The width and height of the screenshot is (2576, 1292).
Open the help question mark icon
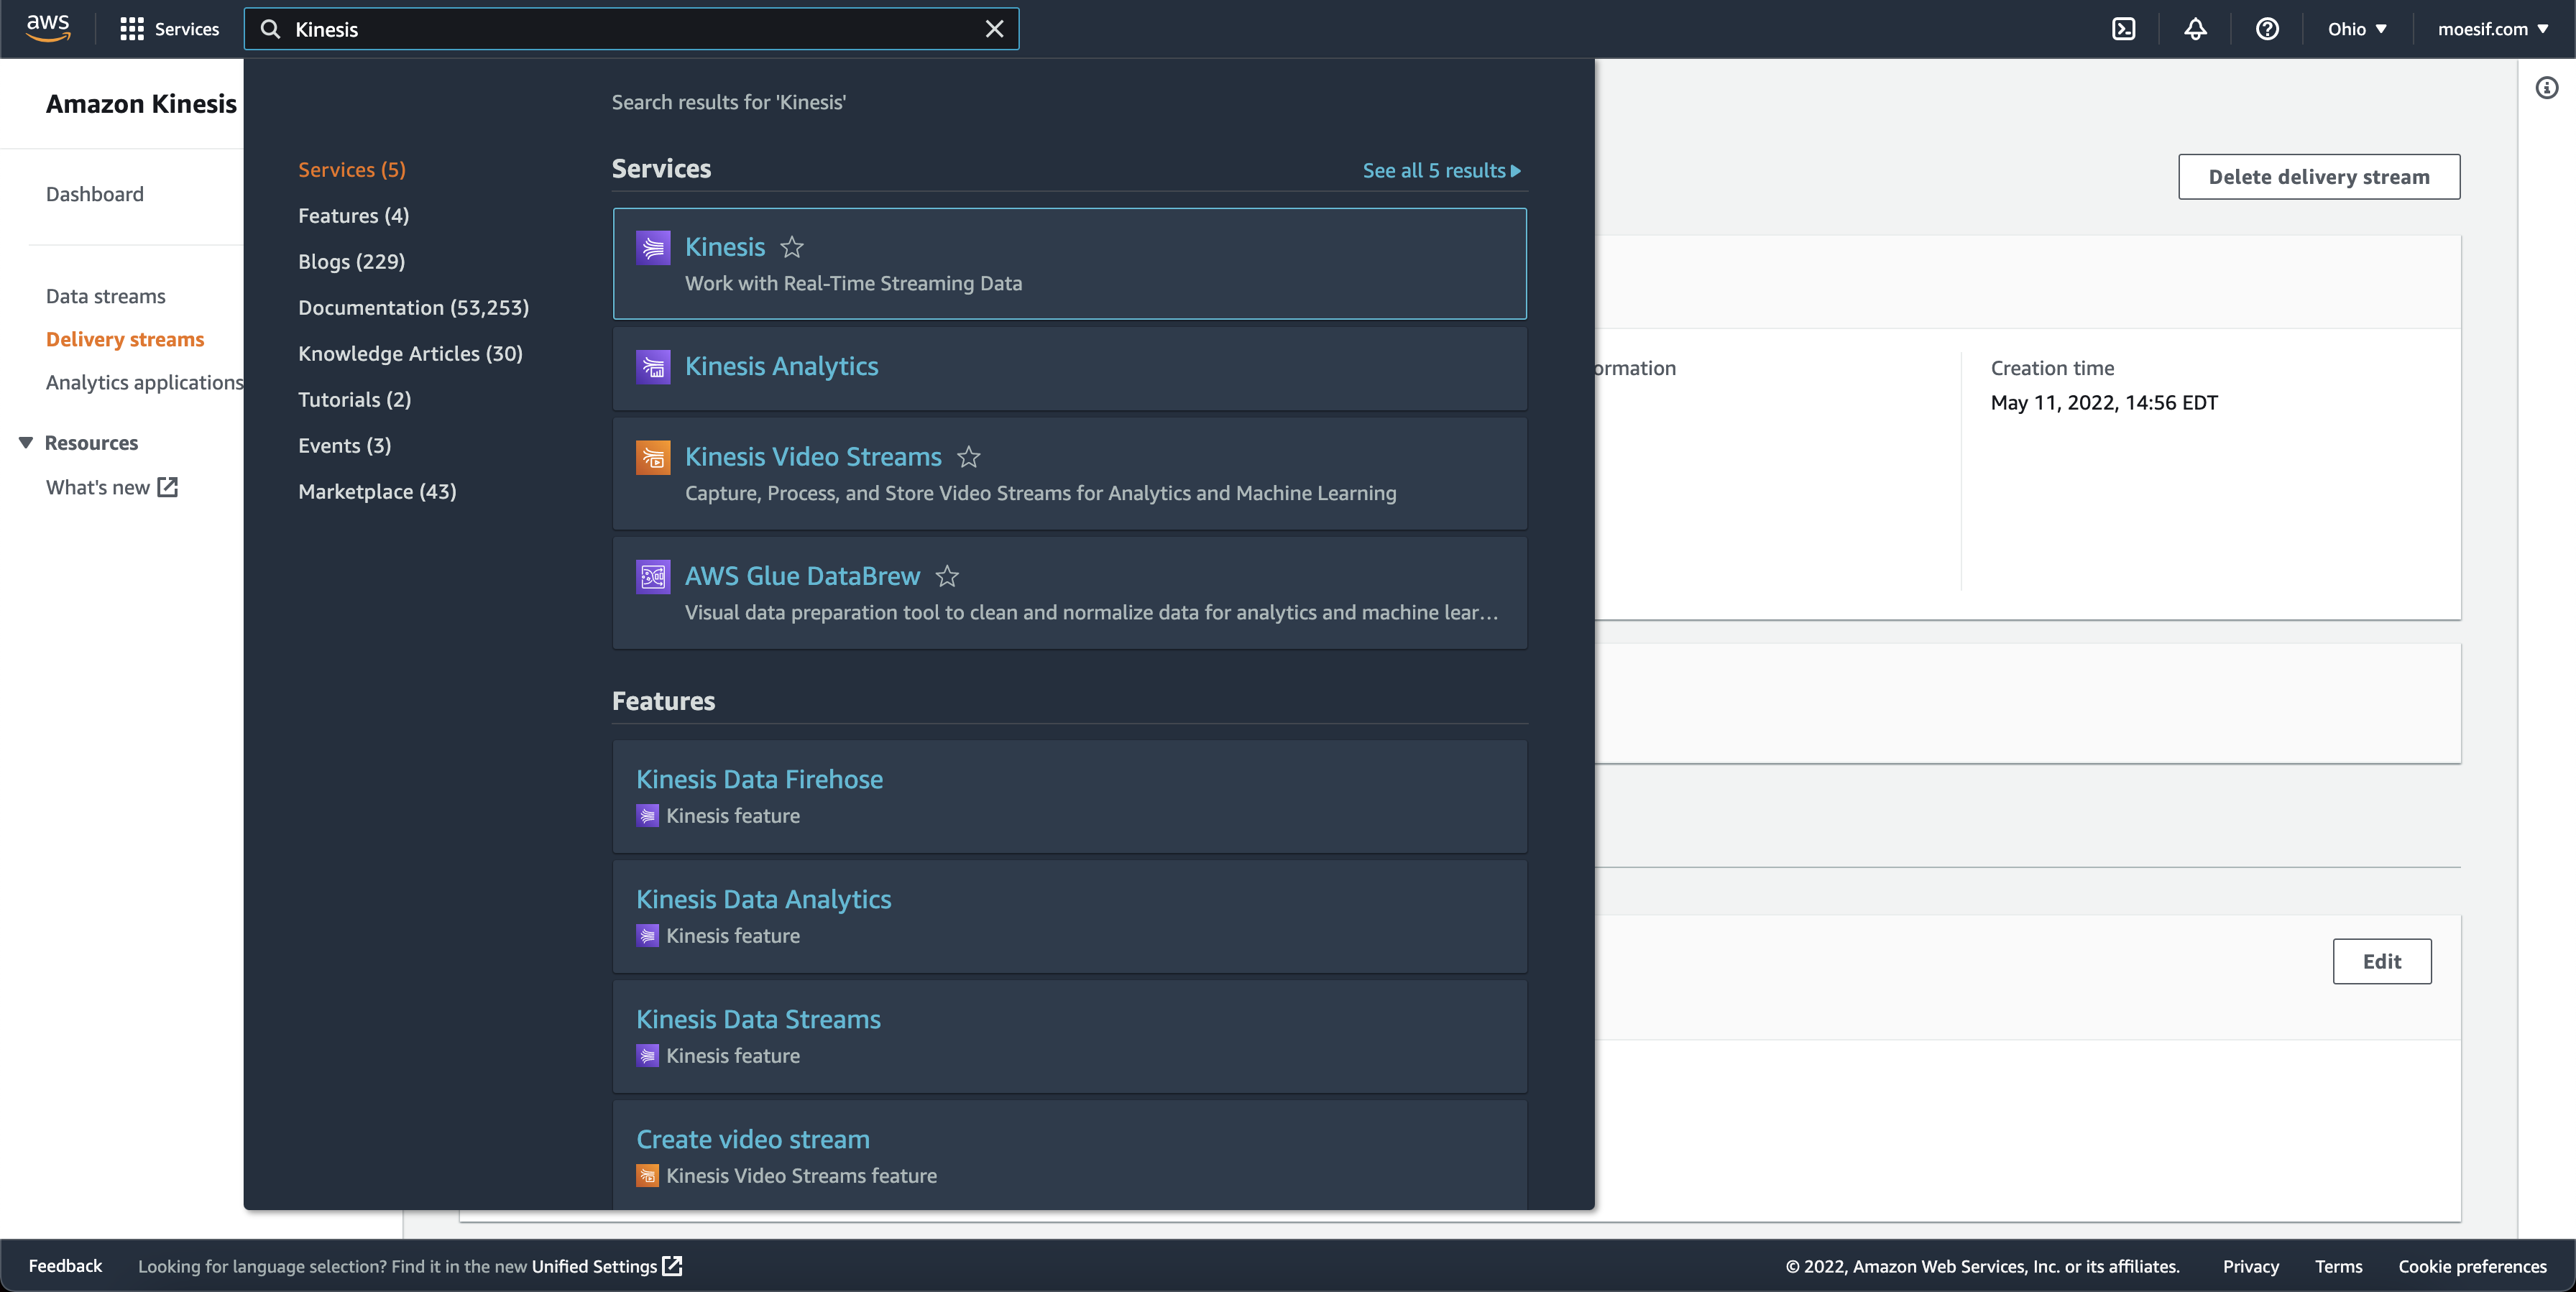(2267, 29)
